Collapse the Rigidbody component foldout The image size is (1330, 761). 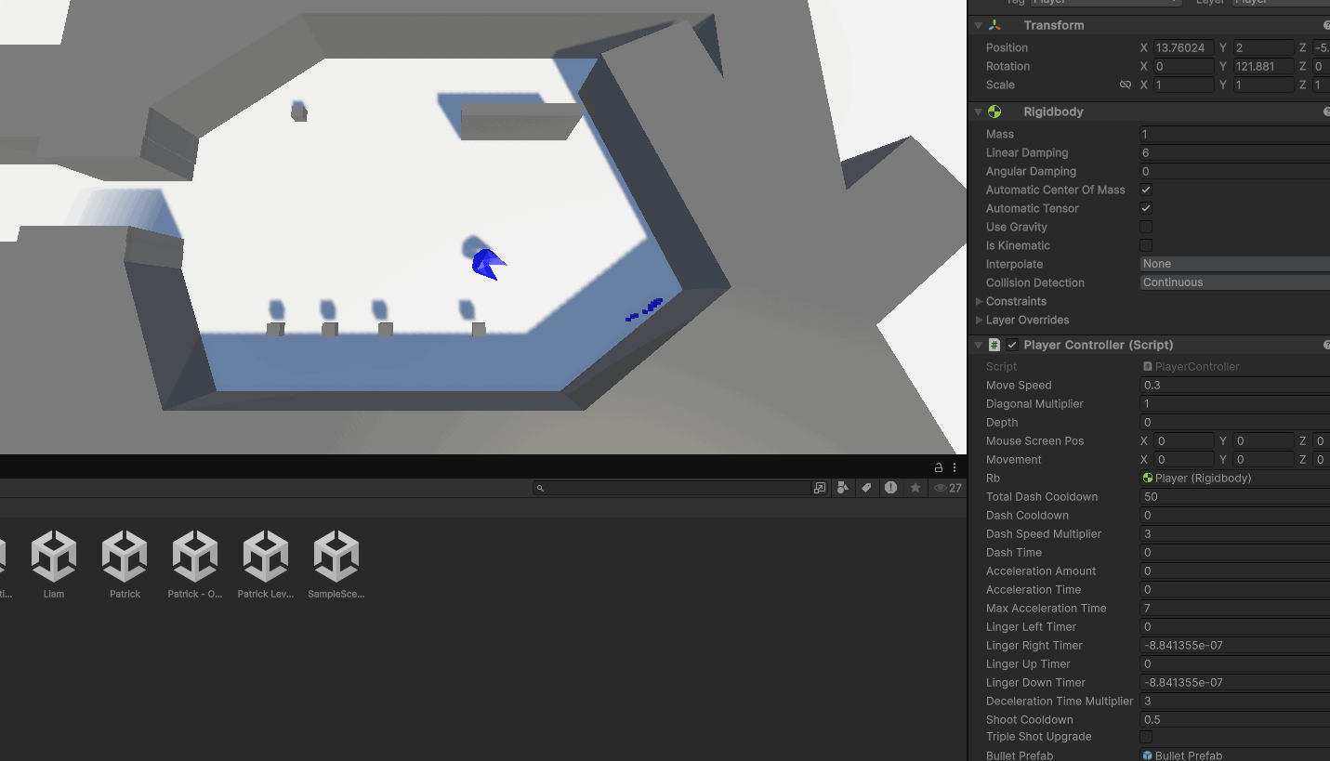coord(978,112)
